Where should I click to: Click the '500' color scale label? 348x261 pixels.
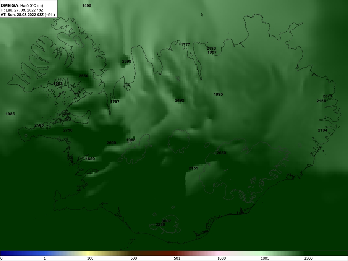134,258
